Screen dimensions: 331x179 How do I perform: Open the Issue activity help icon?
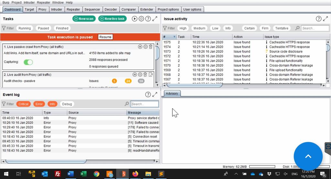click(318, 19)
